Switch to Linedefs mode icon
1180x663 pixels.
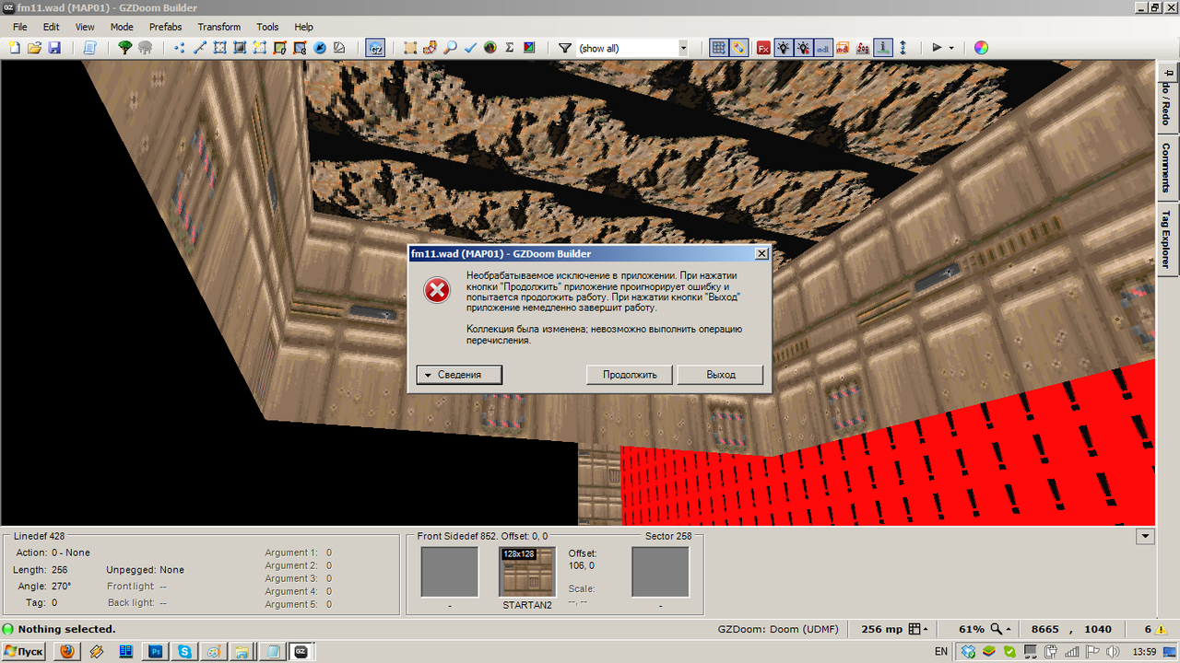[199, 48]
